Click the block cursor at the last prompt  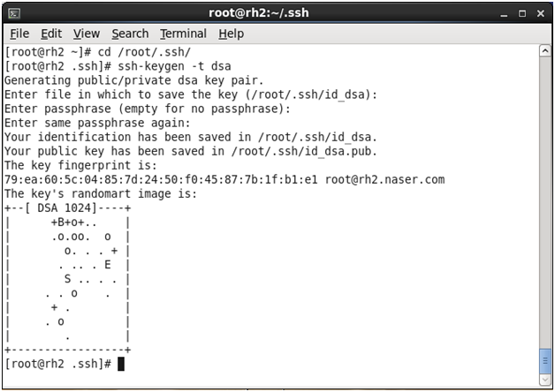pyautogui.click(x=121, y=364)
